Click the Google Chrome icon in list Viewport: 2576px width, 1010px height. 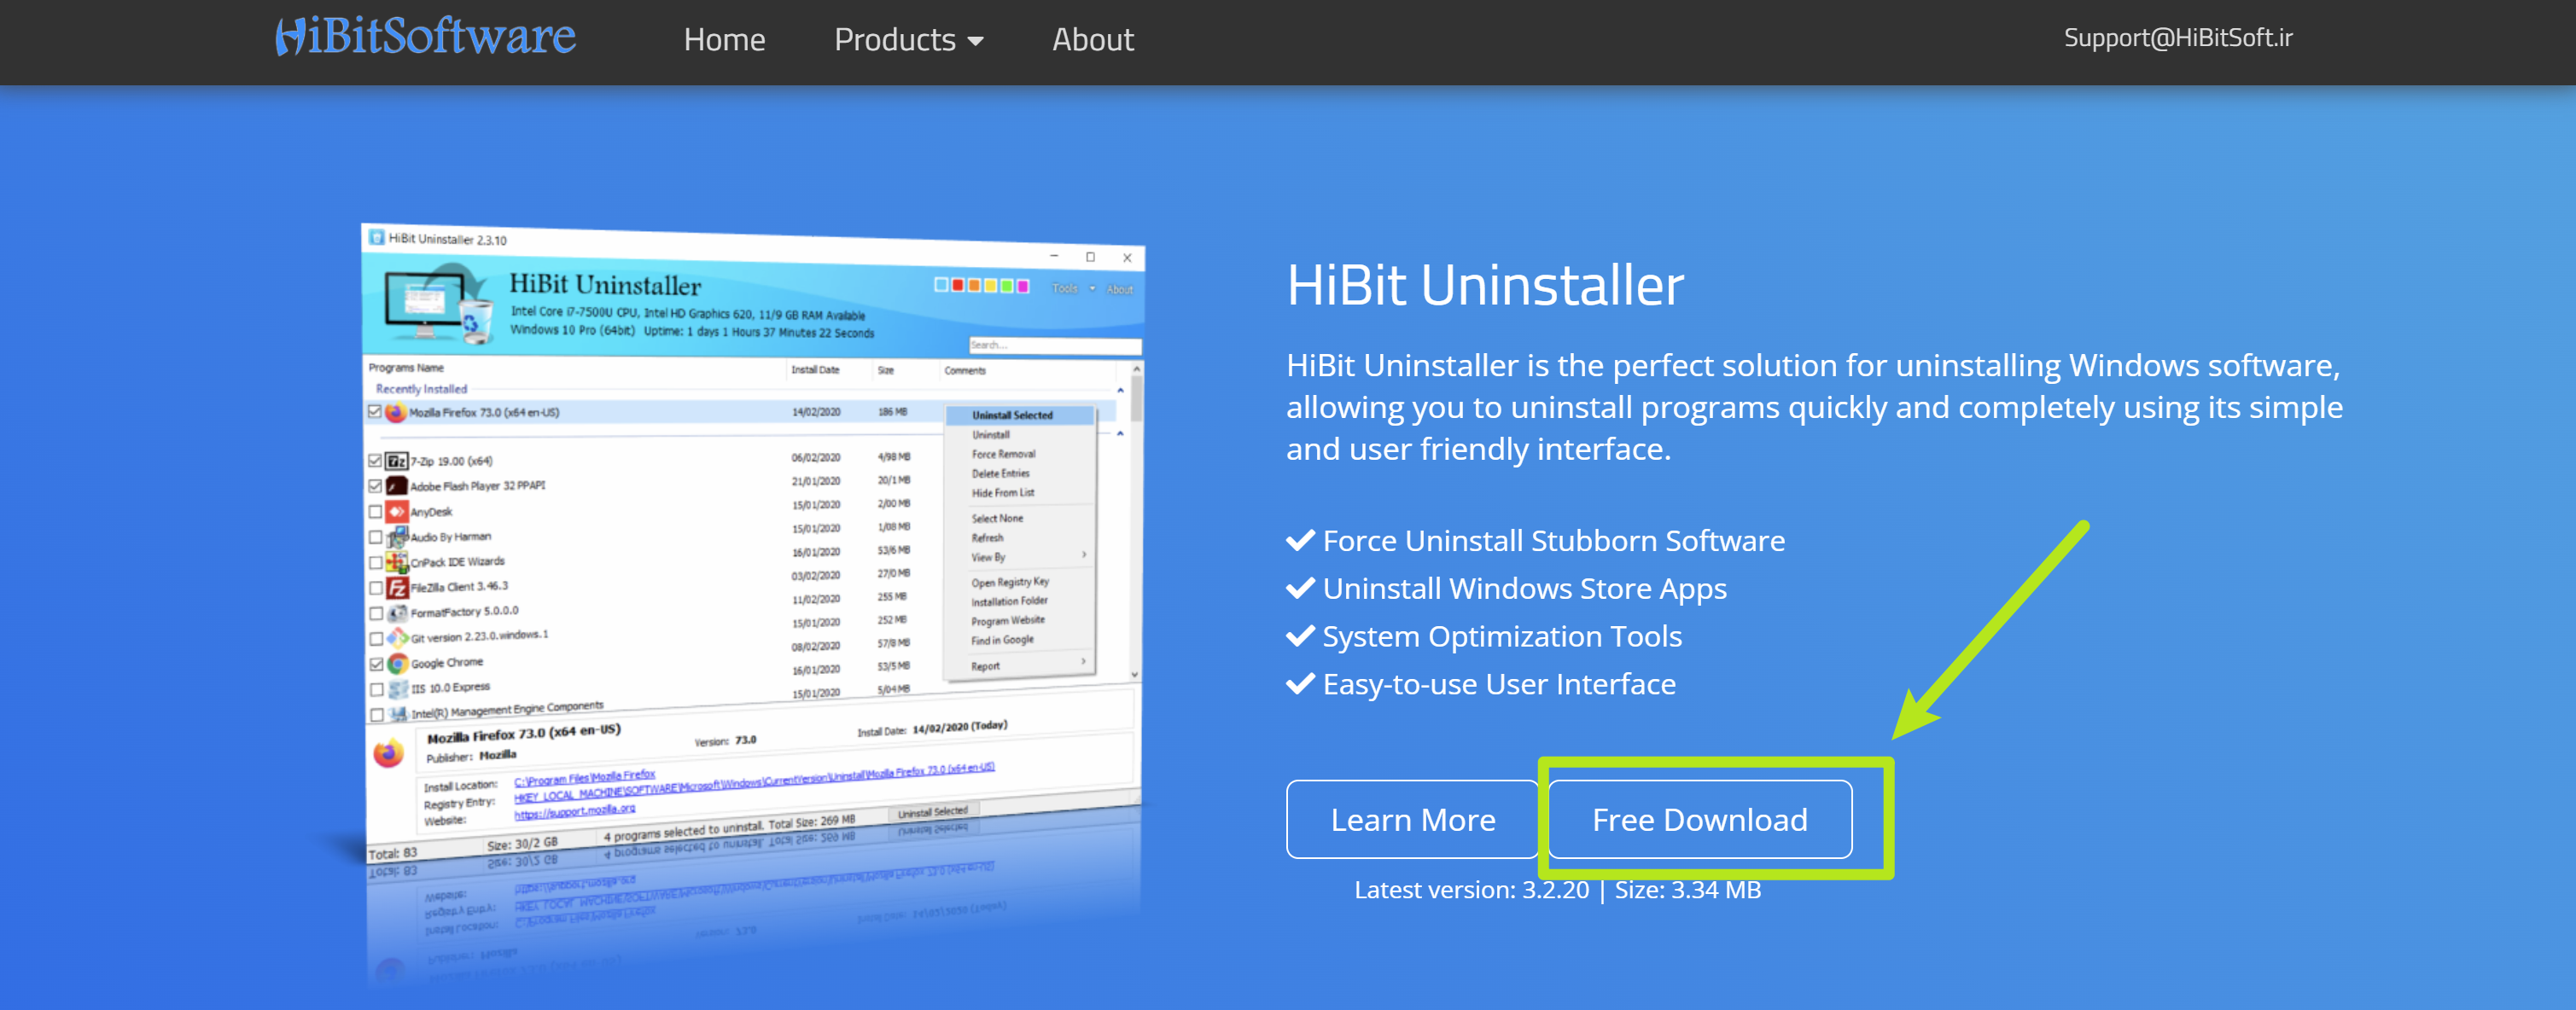(397, 664)
